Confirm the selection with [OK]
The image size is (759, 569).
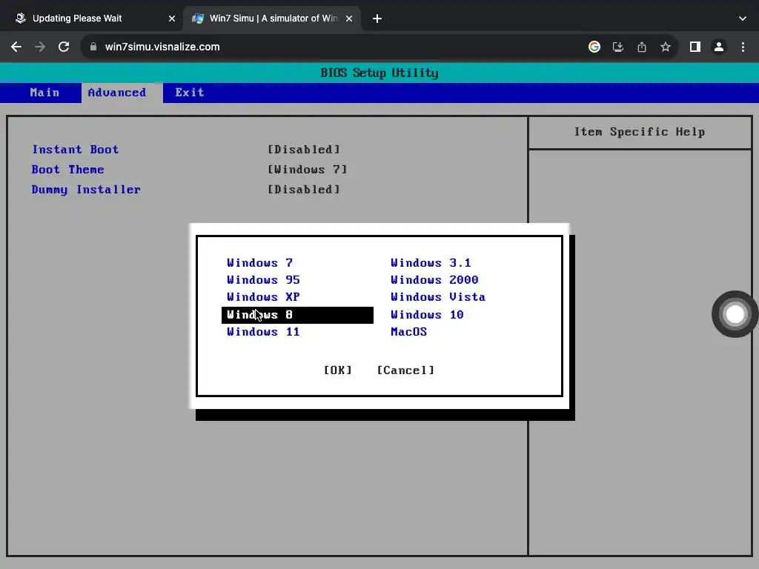pos(338,370)
